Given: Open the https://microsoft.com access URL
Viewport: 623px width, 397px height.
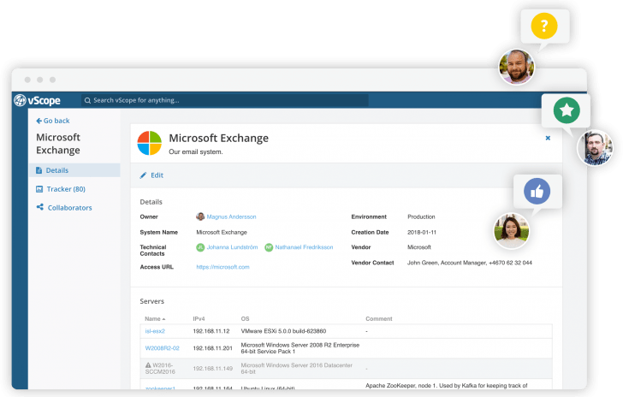Looking at the screenshot, I should [x=222, y=267].
